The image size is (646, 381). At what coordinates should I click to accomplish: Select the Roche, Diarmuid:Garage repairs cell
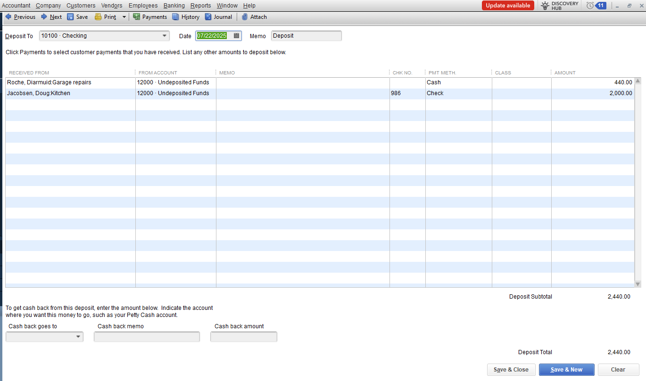(x=70, y=82)
